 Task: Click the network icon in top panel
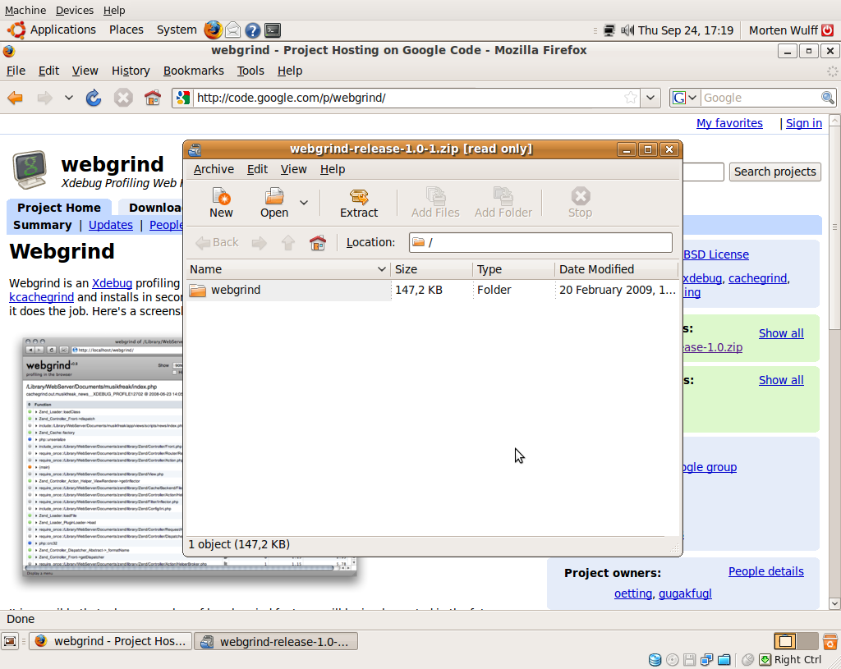609,30
